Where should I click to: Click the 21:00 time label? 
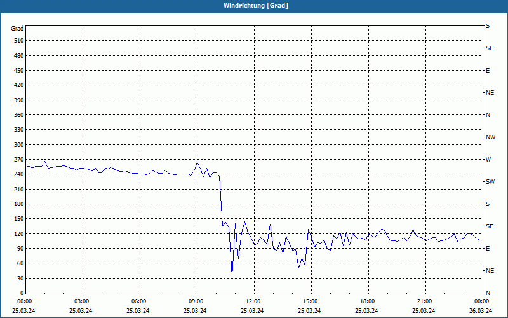pos(424,301)
